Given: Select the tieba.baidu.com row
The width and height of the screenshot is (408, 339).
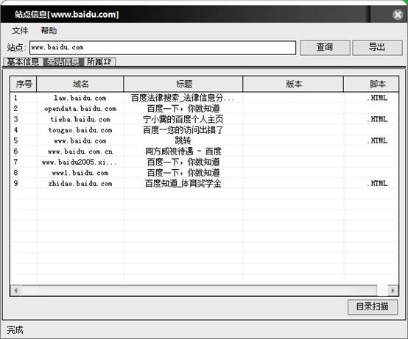Looking at the screenshot, I should pyautogui.click(x=204, y=119).
